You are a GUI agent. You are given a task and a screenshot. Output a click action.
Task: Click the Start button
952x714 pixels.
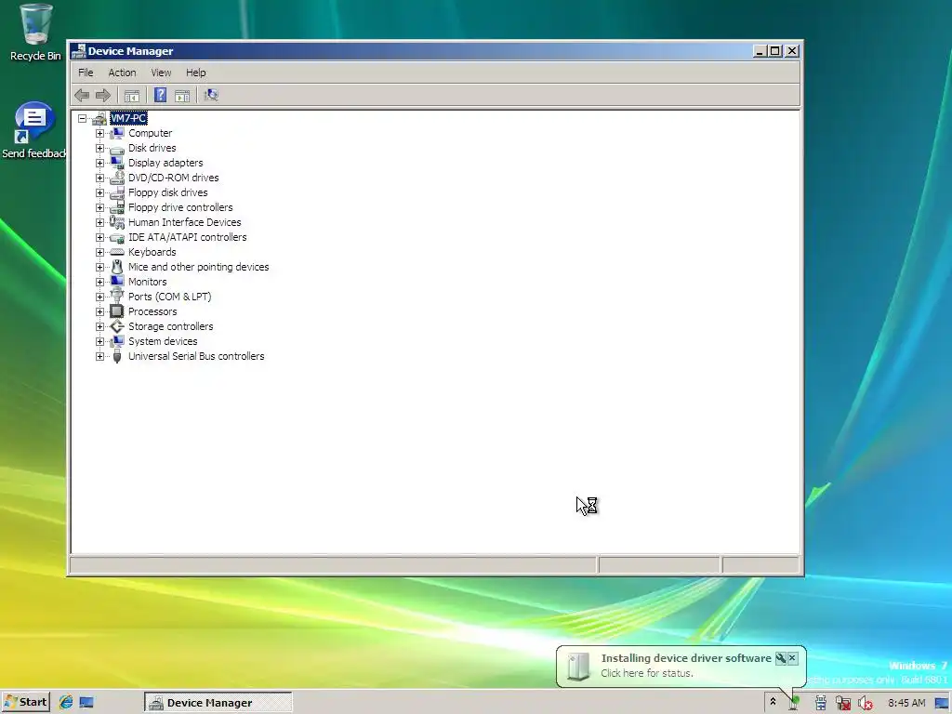(x=25, y=703)
